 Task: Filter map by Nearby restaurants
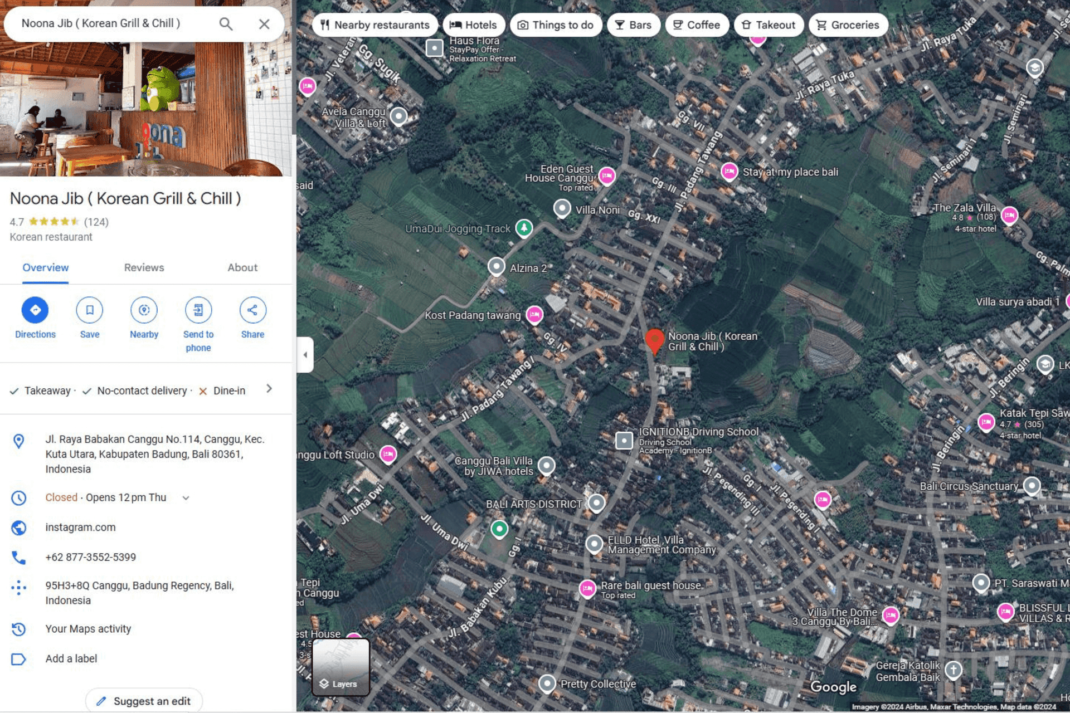375,25
